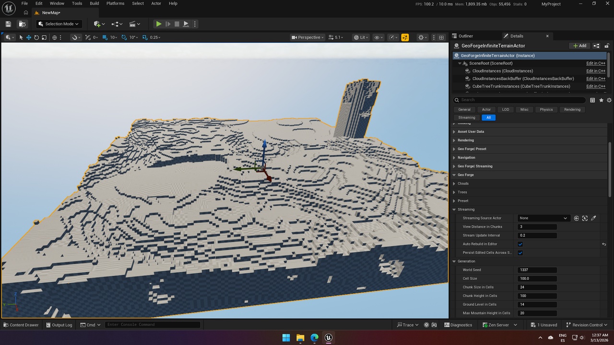Open the property matrix table icon
614x345 pixels.
(x=592, y=100)
